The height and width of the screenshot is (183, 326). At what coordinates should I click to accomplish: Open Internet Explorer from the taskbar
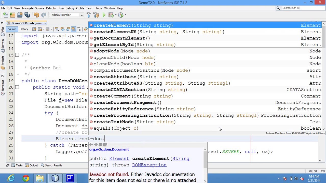click(x=11, y=178)
